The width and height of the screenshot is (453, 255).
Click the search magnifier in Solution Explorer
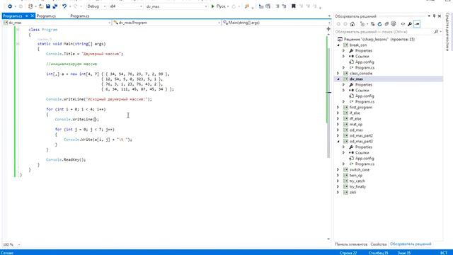436,31
